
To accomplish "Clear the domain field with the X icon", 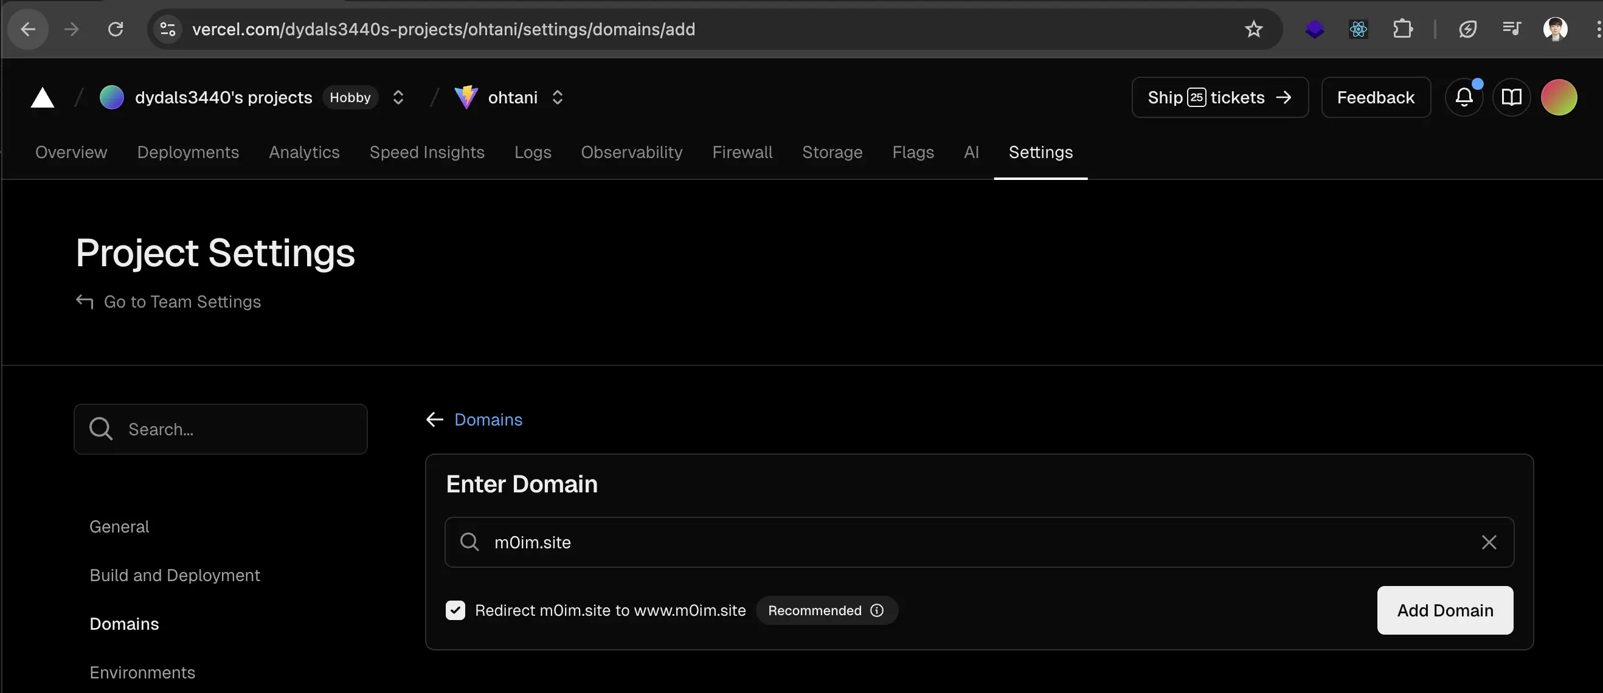I will 1489,542.
